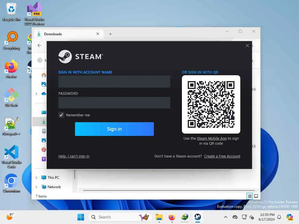
Task: Open Visual Studio 2022 Preview shortcut
Action: click(34, 14)
